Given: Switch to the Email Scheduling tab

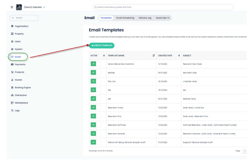Looking at the screenshot, I should coord(125,18).
